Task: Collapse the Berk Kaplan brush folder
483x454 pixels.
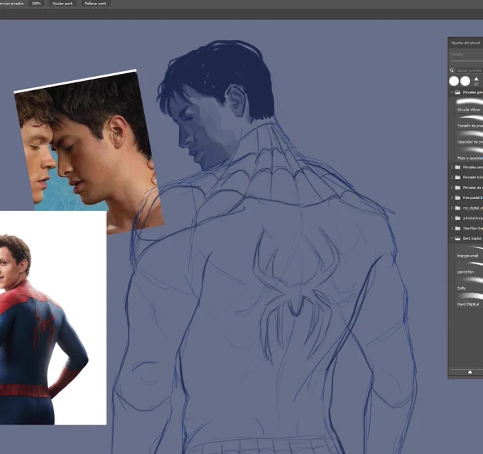Action: pos(452,238)
